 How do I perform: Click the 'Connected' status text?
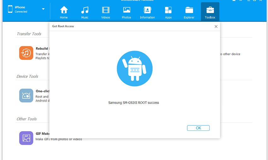click(21, 12)
